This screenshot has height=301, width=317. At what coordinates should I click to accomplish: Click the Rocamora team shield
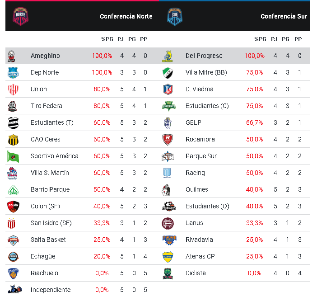click(168, 140)
